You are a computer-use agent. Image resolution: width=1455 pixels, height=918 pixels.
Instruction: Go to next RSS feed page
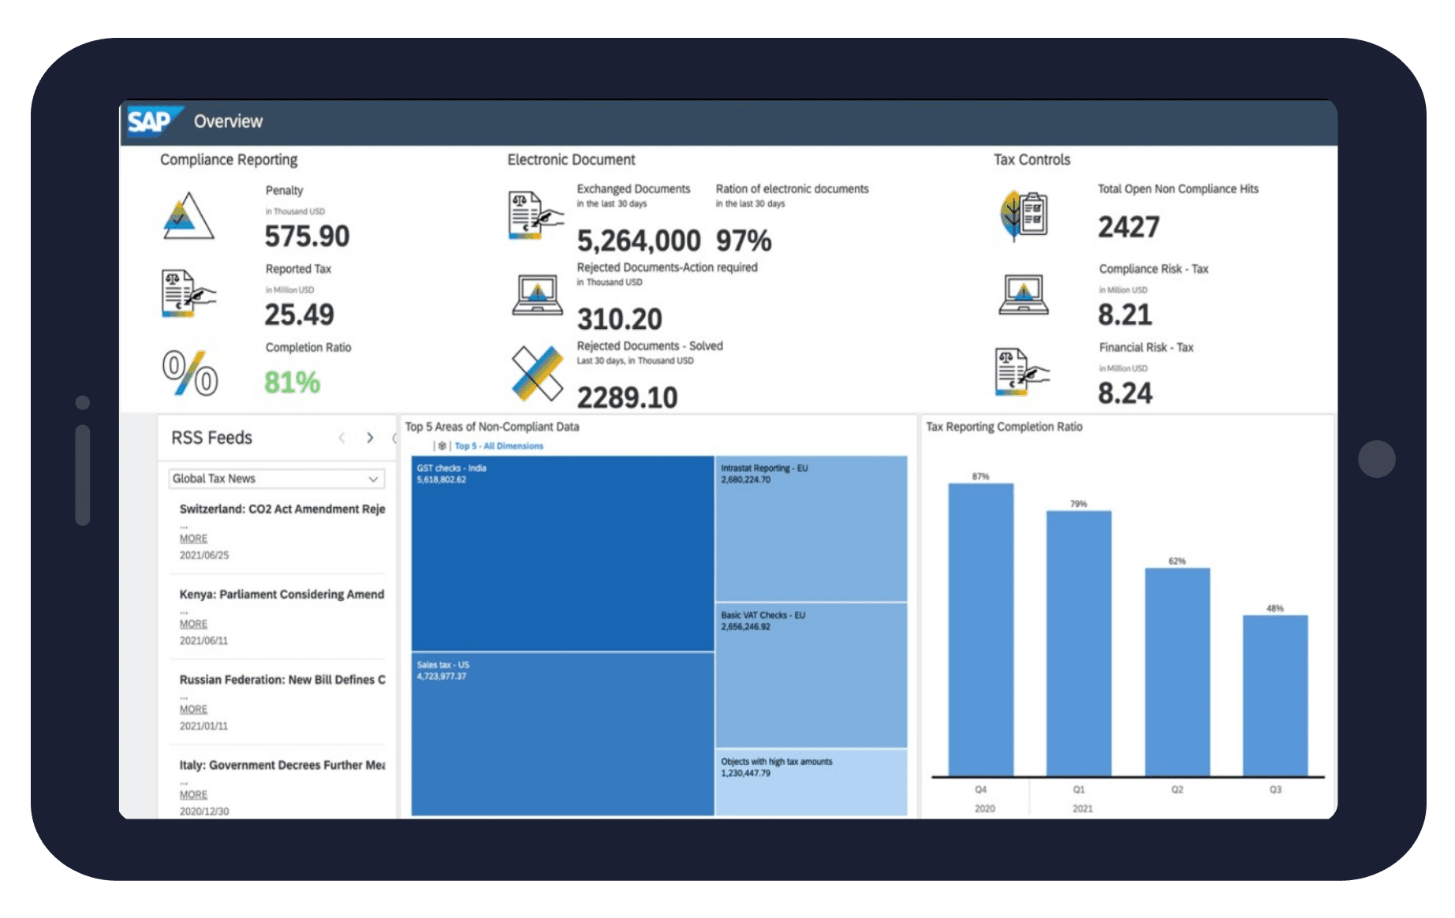click(370, 438)
